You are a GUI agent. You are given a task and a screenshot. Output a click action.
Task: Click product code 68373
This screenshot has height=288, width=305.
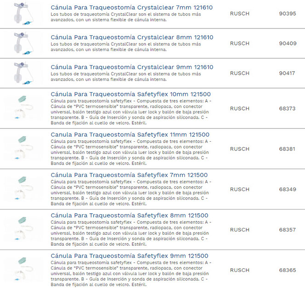click(x=288, y=109)
